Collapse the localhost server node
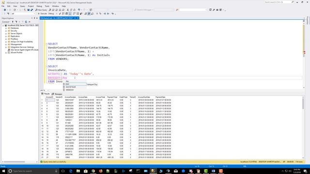Image resolution: width=310 pixels, height=174 pixels. click(3, 26)
